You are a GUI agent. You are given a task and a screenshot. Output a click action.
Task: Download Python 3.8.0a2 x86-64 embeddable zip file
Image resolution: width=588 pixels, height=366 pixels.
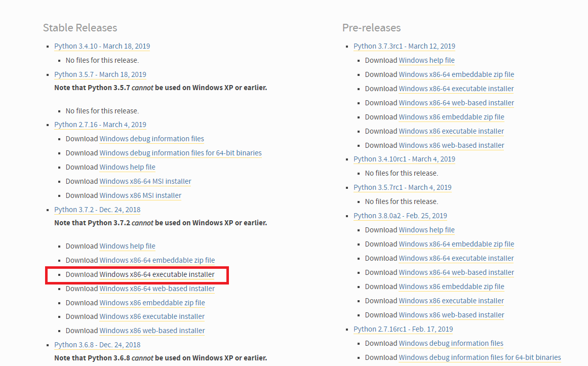coord(456,244)
